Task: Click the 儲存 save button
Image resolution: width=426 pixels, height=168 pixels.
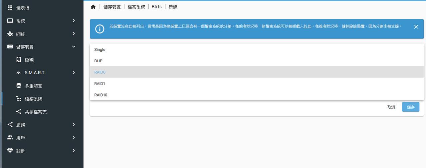Action: [411, 107]
